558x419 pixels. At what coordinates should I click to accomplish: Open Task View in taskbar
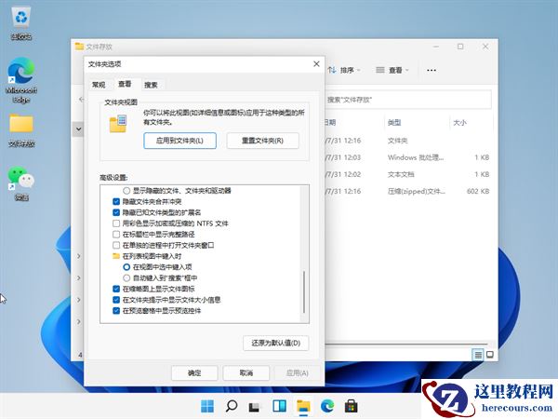[x=255, y=406]
